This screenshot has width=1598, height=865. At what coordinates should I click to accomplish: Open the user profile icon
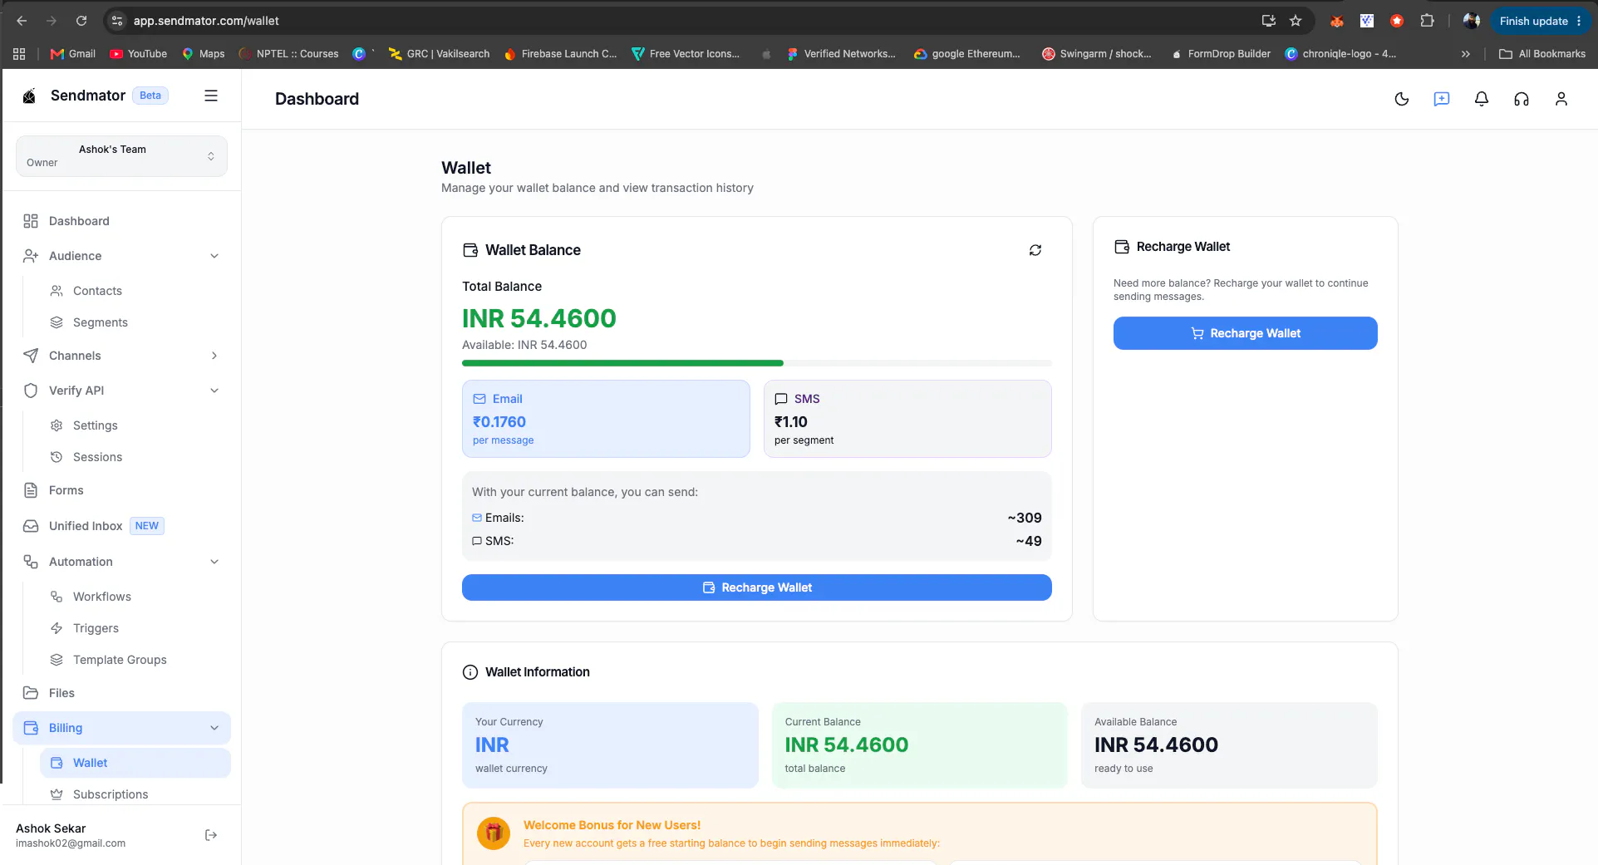1561,99
